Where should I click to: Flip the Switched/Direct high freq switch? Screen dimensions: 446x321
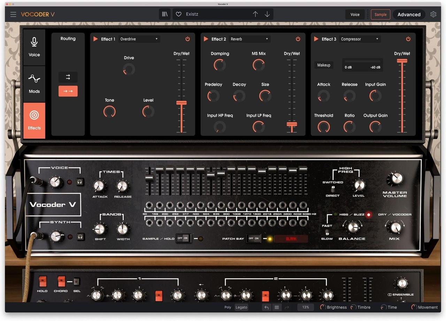[x=333, y=189]
